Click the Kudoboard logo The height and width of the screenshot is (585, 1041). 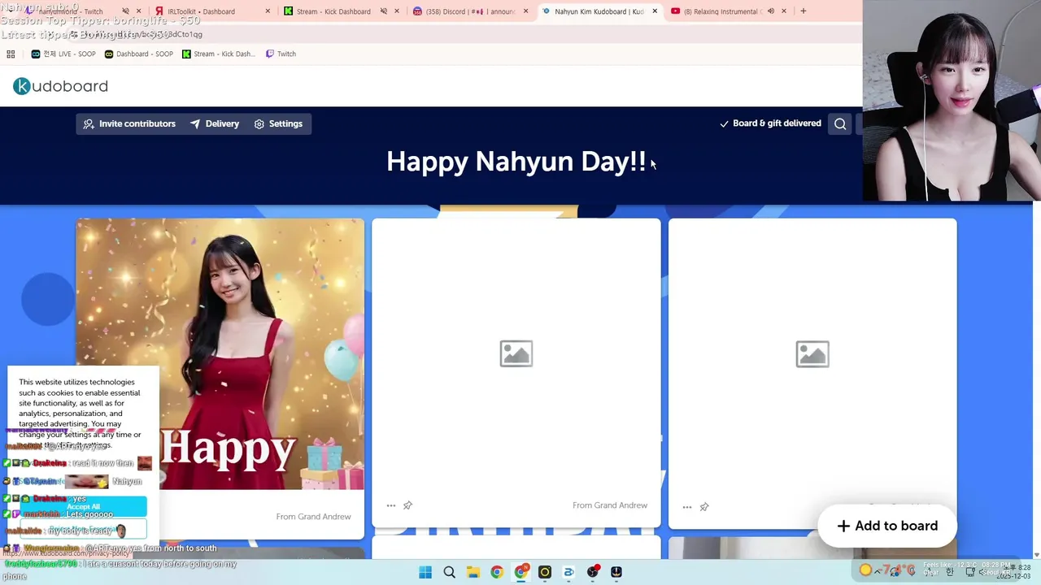point(60,86)
